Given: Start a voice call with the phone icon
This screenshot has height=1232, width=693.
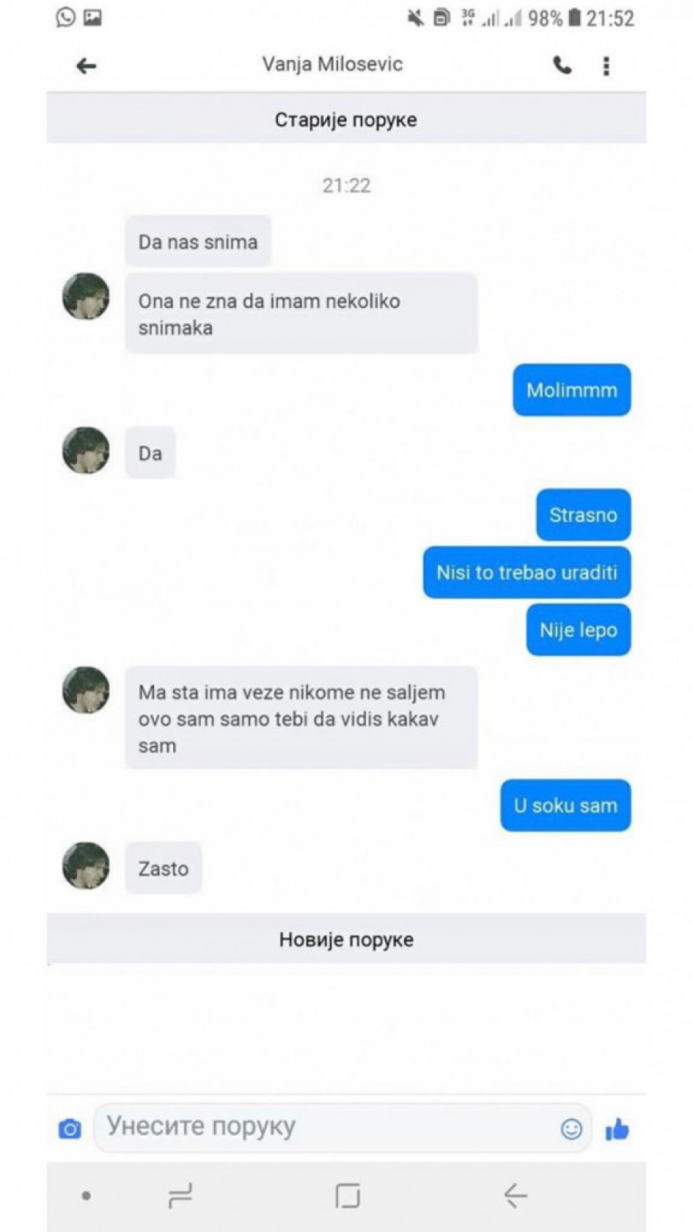Looking at the screenshot, I should point(563,65).
